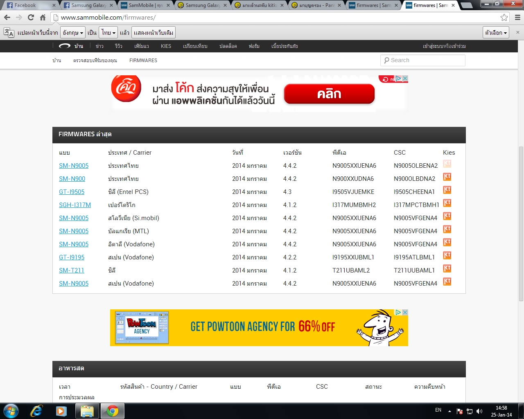Open the ปลดล็อค nav menu item

coord(228,46)
